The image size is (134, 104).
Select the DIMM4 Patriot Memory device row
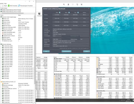point(11,12)
